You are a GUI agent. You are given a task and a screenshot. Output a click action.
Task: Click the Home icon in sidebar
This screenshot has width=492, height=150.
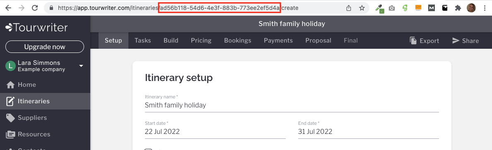tap(11, 85)
